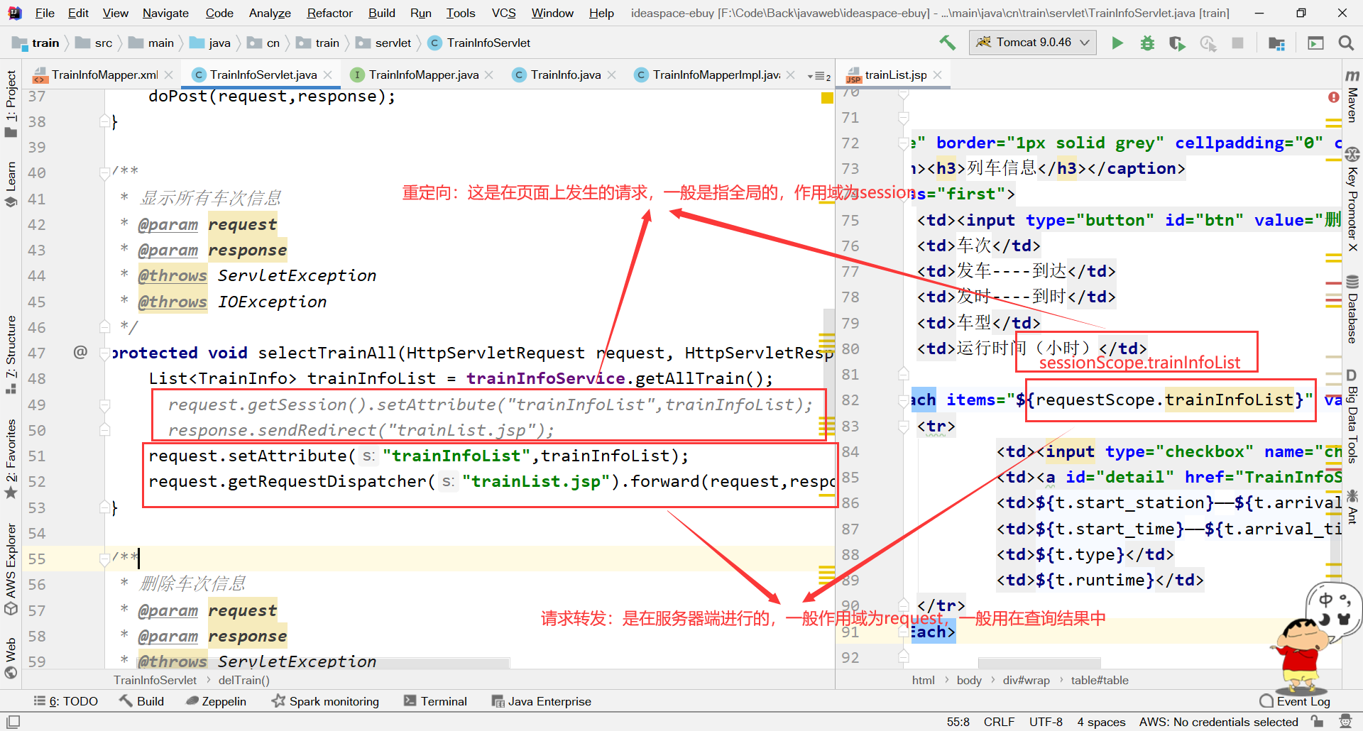Open the AWS Explorer panel
The width and height of the screenshot is (1363, 731).
click(11, 569)
